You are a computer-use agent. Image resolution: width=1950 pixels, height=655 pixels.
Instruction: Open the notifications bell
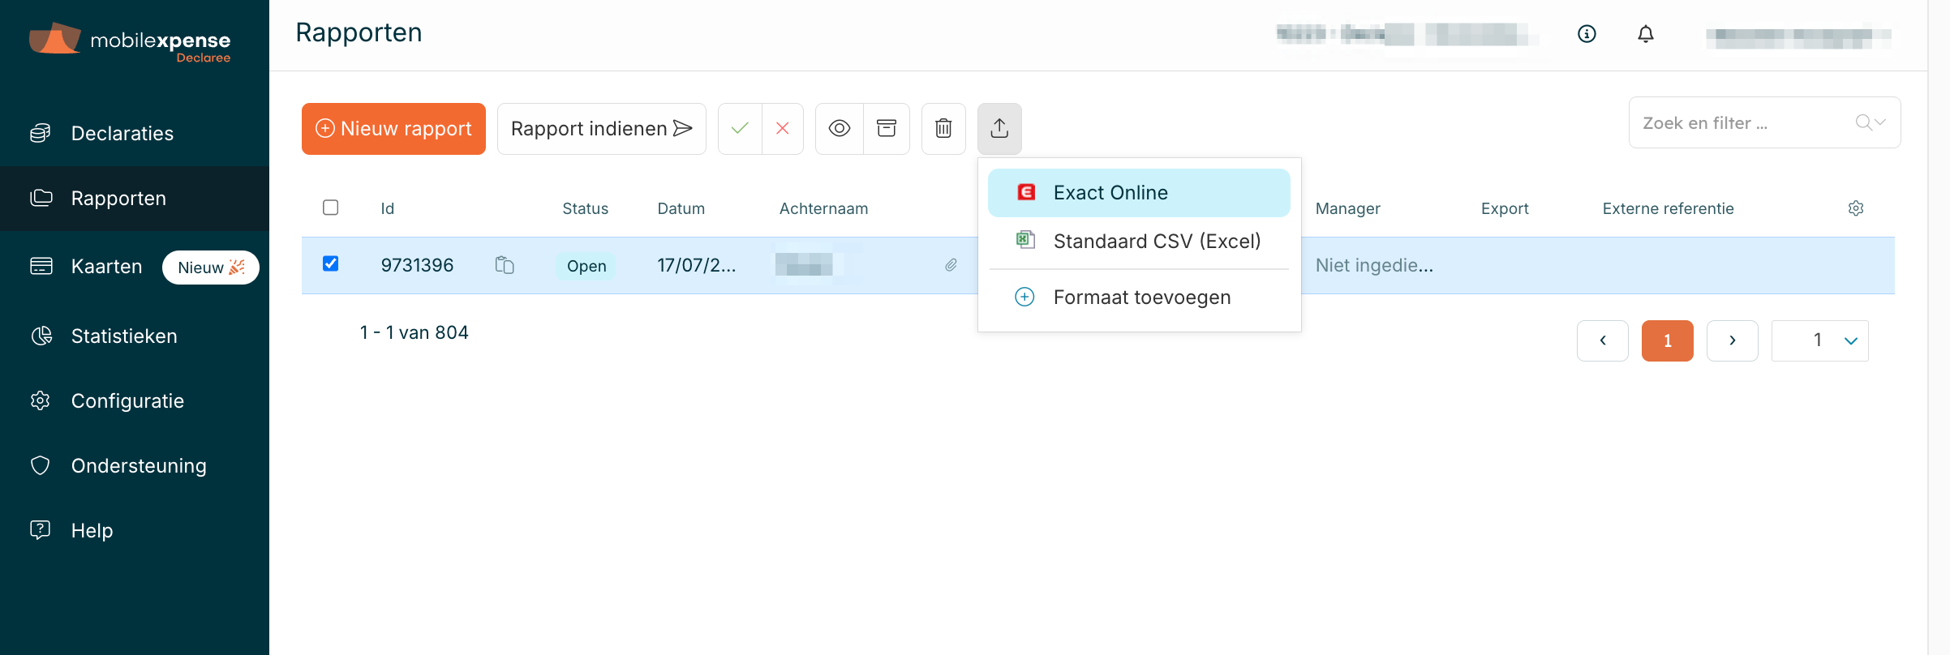click(1645, 34)
